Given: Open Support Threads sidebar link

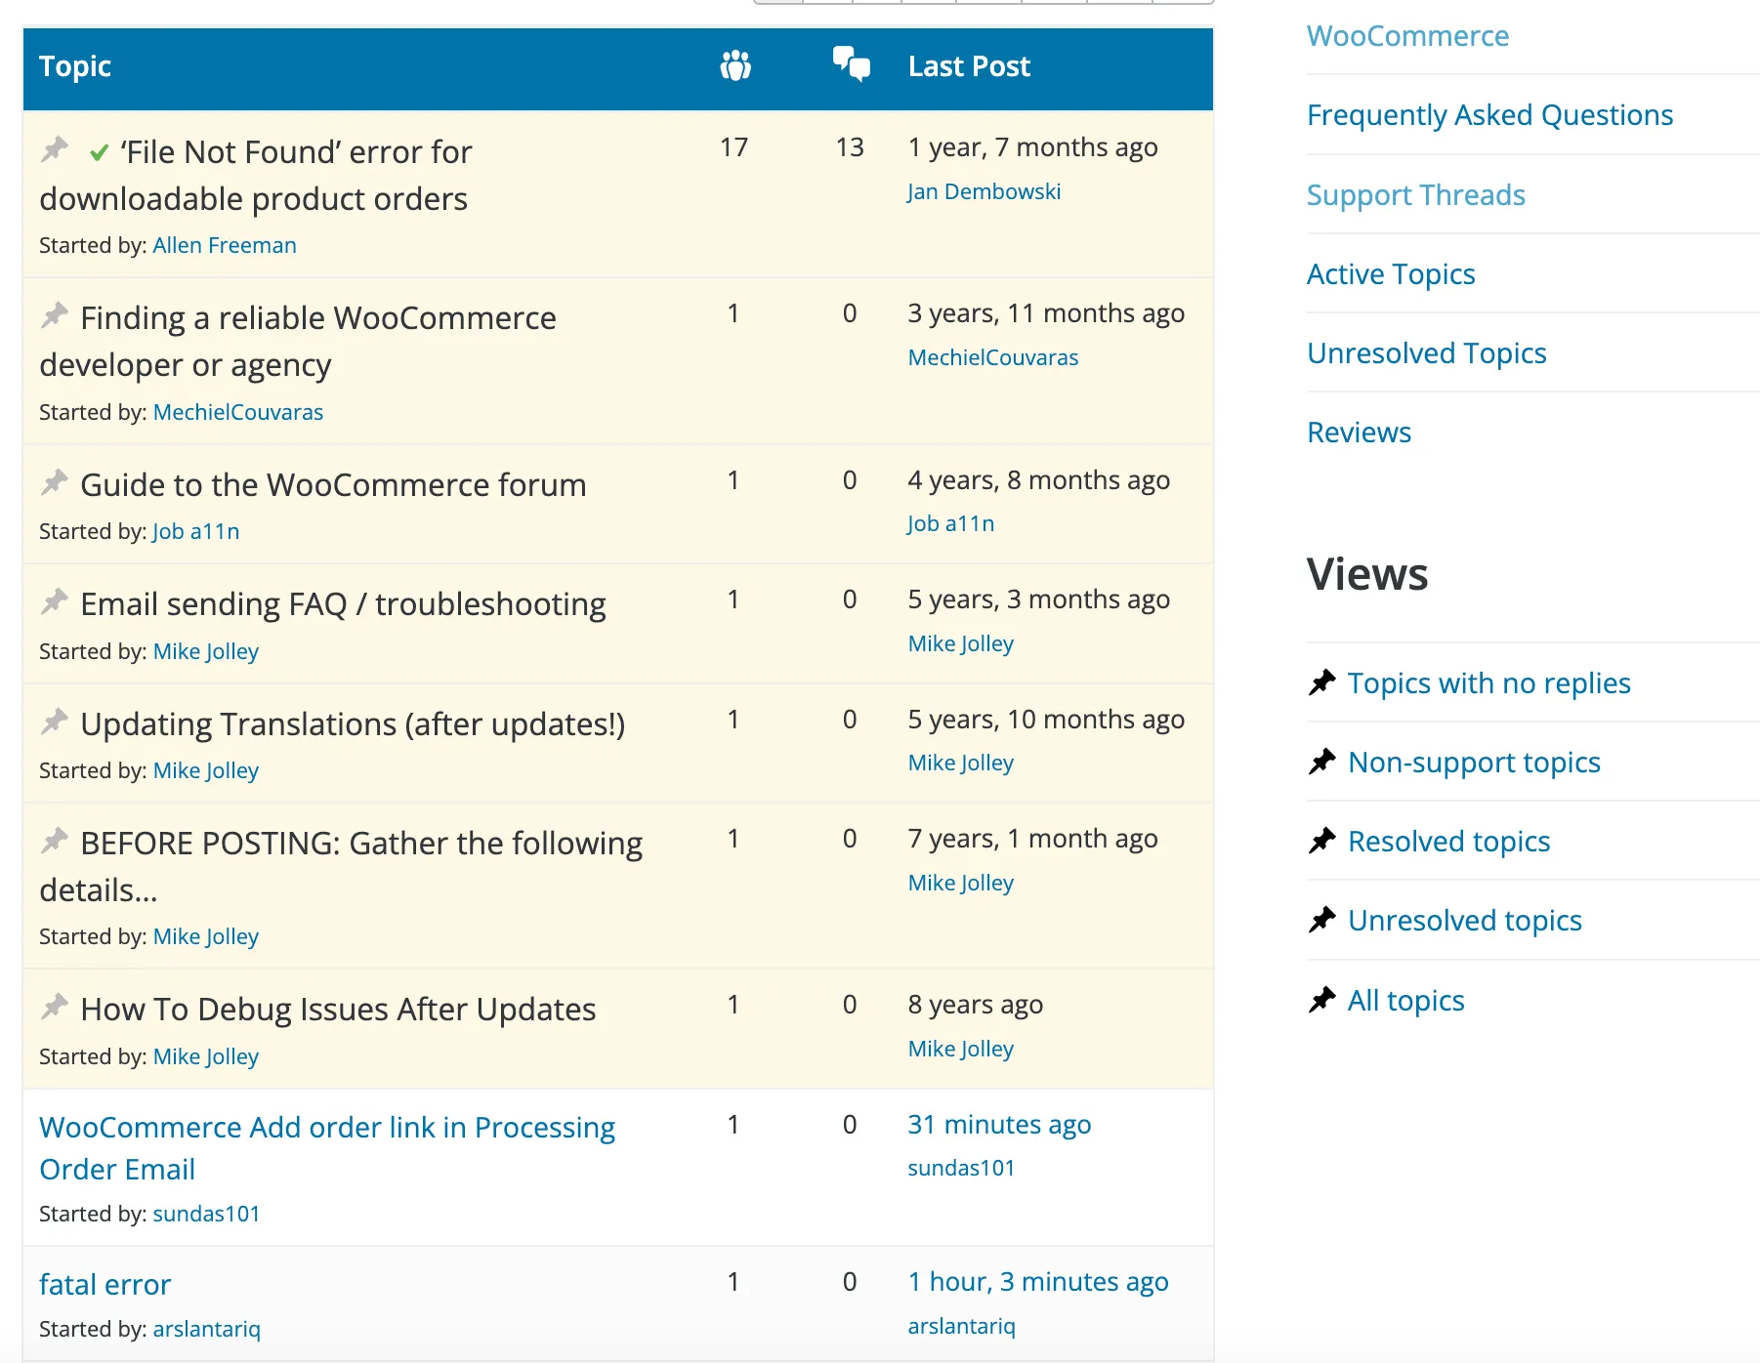Looking at the screenshot, I should click(x=1415, y=195).
